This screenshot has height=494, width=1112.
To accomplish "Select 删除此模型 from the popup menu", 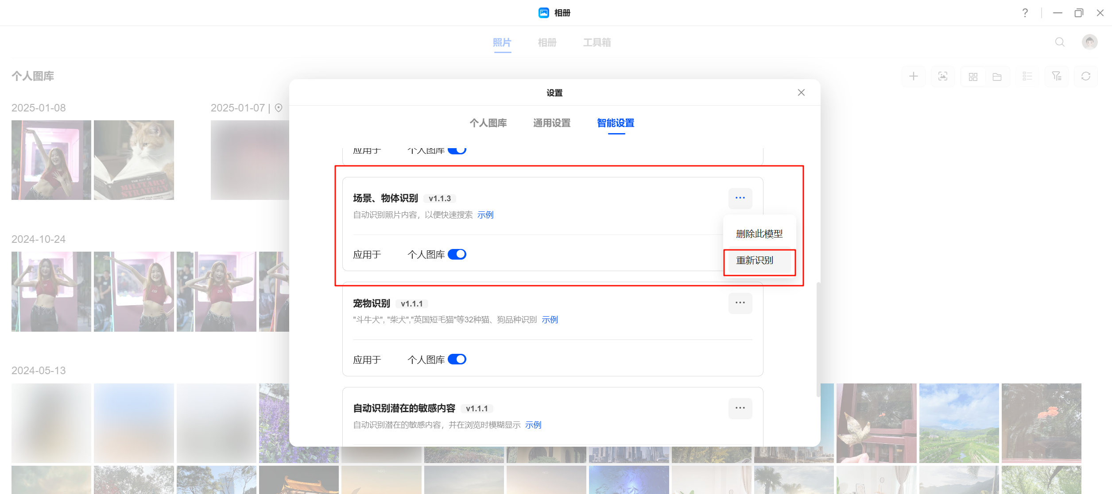I will pos(759,234).
